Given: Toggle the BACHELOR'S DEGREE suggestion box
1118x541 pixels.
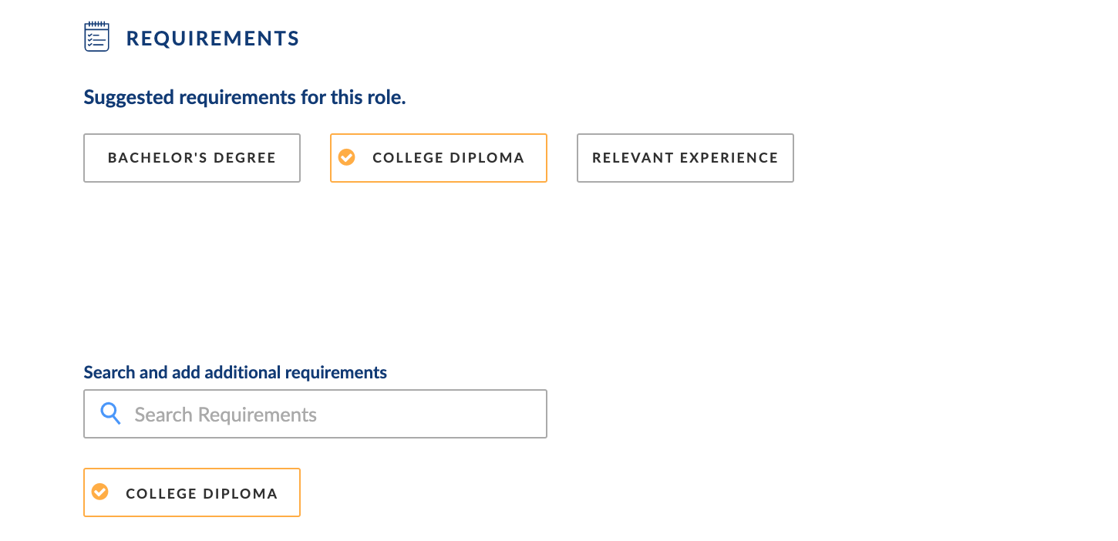Looking at the screenshot, I should pos(192,158).
